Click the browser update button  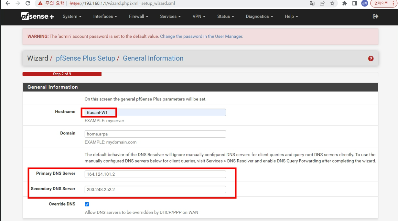381,3
